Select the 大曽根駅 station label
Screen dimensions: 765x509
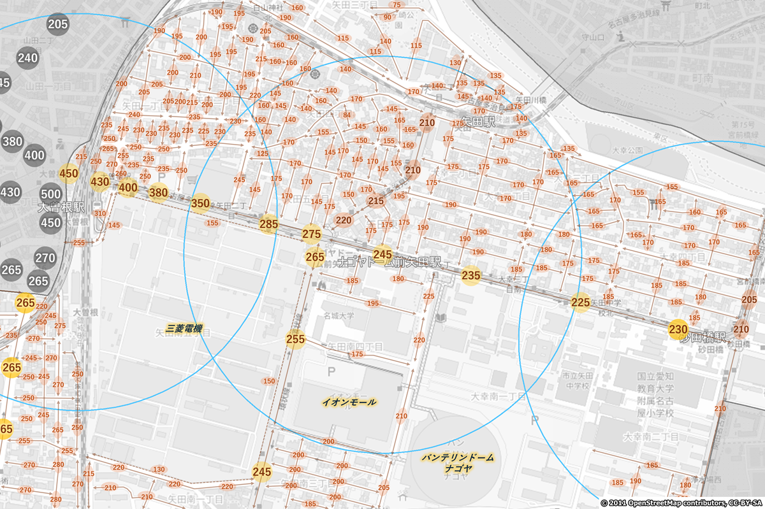[61, 208]
